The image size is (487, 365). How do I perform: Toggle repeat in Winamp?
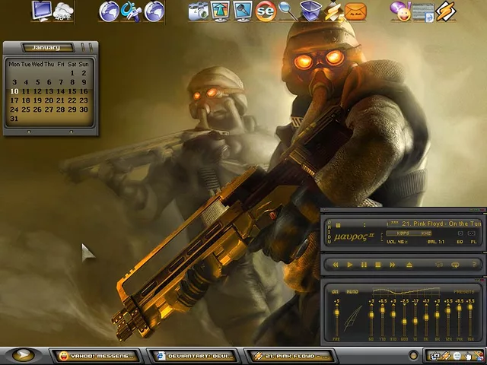click(x=455, y=265)
